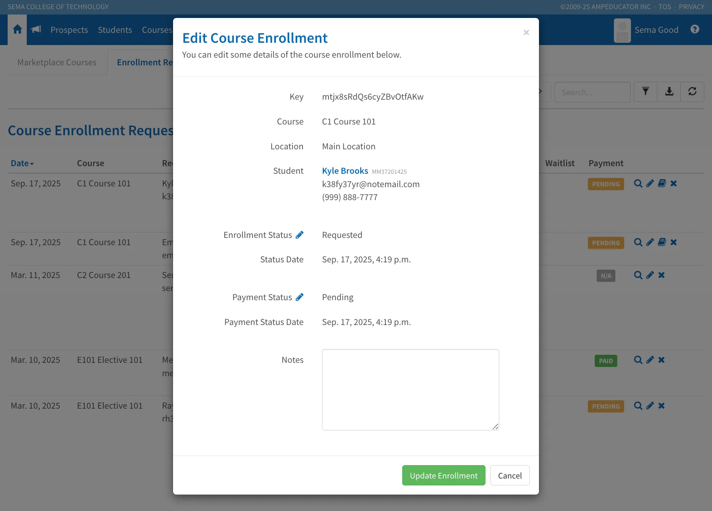Open the Students menu
This screenshot has width=712, height=511.
pos(115,30)
